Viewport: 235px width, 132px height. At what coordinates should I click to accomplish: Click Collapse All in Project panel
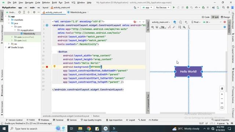tap(29, 12)
